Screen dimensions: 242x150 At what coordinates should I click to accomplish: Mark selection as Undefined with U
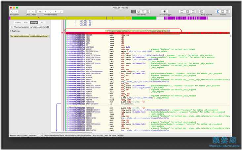(60, 12)
